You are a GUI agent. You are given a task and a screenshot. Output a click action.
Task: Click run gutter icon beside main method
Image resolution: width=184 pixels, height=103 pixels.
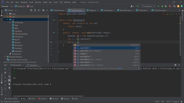coord(54,33)
